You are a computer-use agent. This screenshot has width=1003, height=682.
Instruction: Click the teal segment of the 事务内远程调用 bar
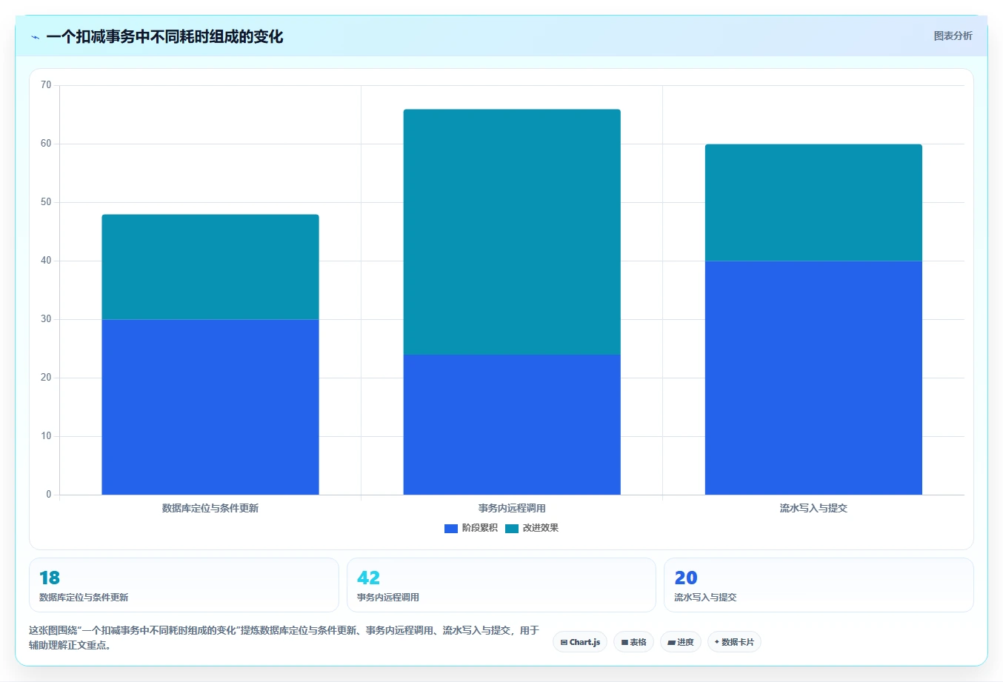[x=512, y=232]
